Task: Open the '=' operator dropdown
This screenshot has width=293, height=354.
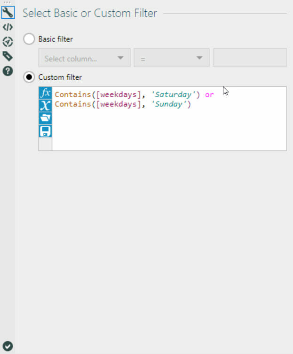Action: point(171,58)
